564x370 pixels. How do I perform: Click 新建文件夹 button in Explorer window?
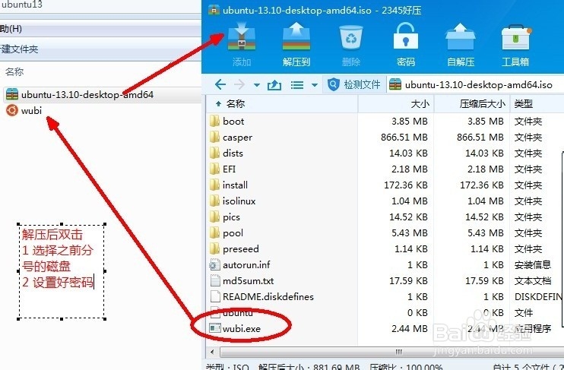click(x=20, y=49)
